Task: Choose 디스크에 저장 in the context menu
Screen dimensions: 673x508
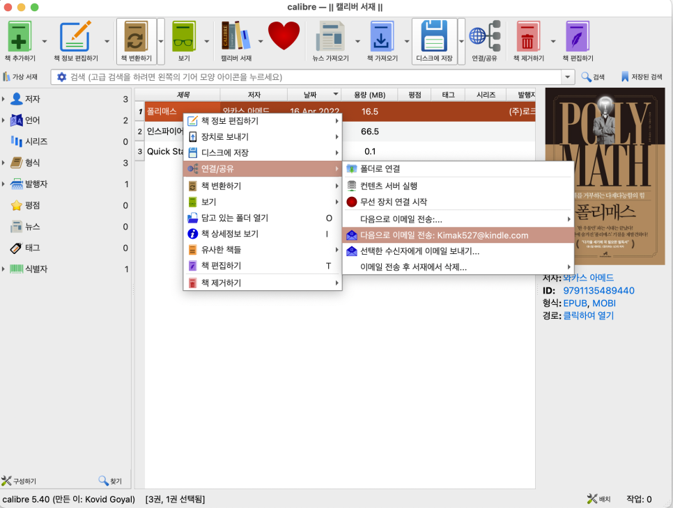Action: [x=263, y=152]
